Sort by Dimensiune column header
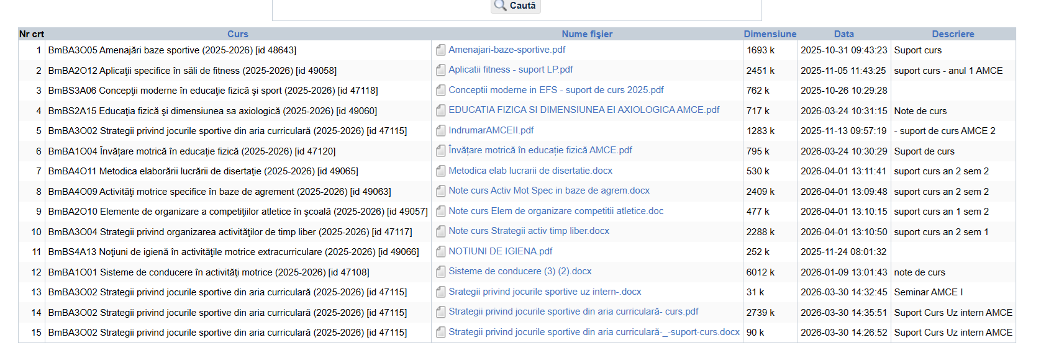The height and width of the screenshot is (358, 1054). 770,34
